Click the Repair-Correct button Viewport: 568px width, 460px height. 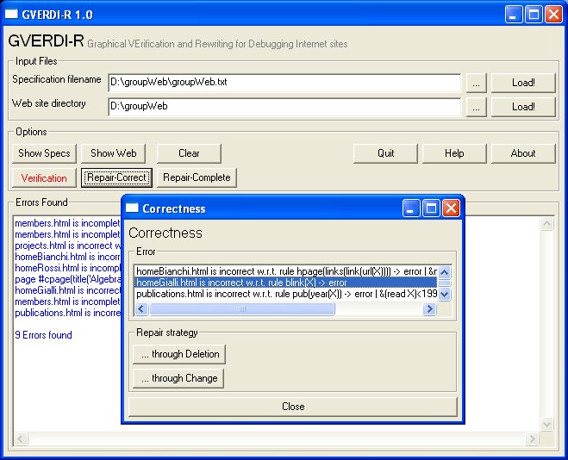click(116, 177)
